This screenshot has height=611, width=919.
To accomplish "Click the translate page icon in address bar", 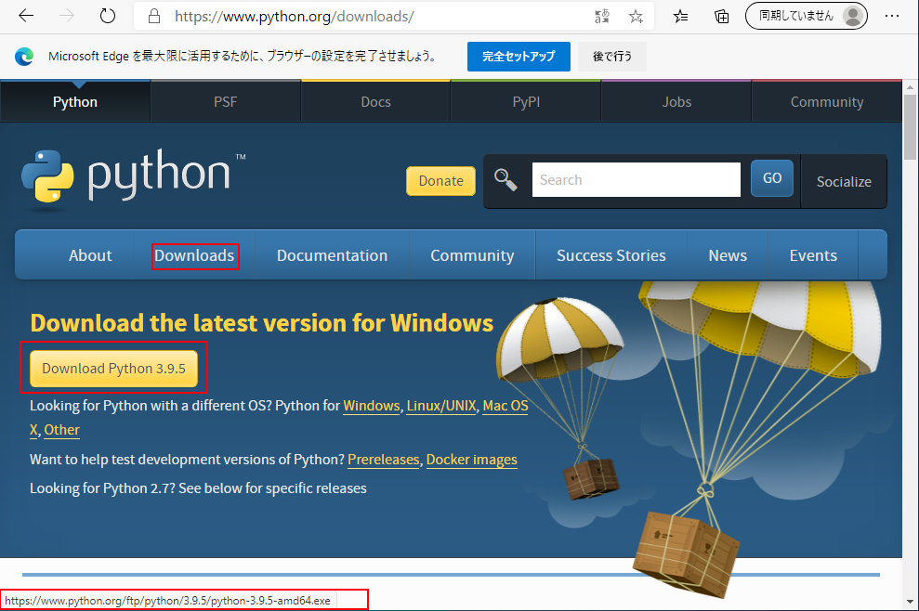I will pos(602,17).
